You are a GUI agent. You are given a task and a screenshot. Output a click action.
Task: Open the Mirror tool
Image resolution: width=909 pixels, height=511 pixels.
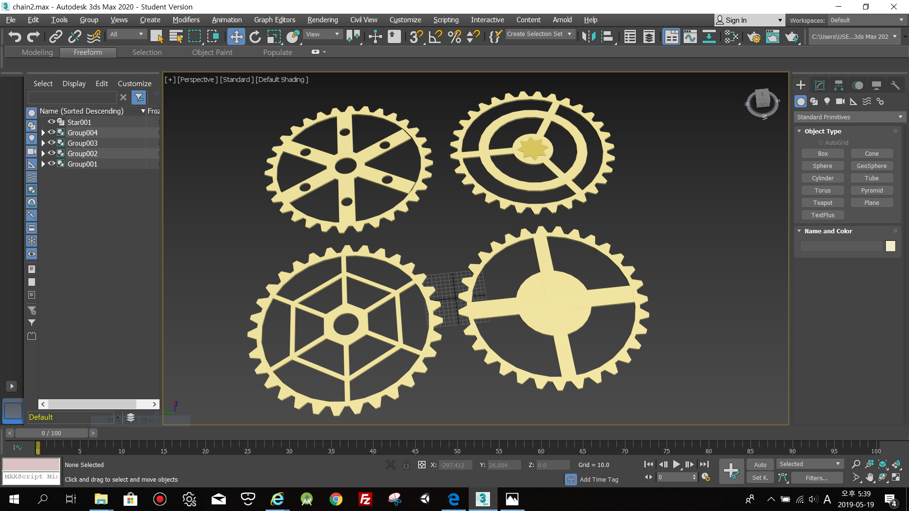click(588, 36)
